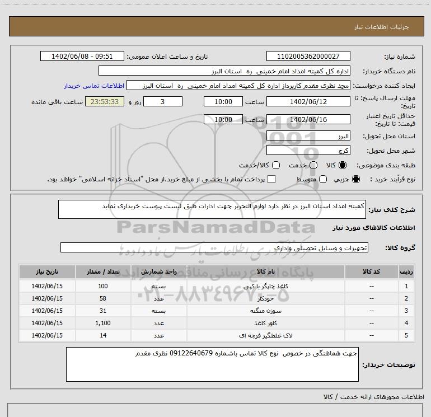This screenshot has height=417, width=431.
Task: Click quantity 1,100 in the table
Action: point(103,324)
